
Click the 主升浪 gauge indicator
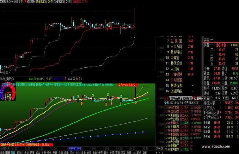pos(8,92)
